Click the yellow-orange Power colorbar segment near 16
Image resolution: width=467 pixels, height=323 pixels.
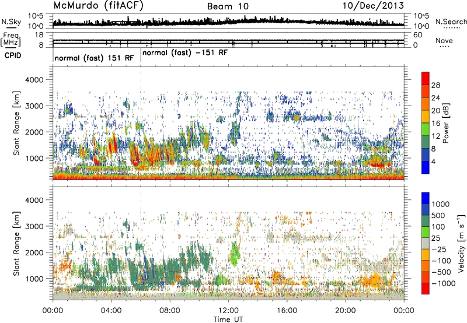point(426,116)
